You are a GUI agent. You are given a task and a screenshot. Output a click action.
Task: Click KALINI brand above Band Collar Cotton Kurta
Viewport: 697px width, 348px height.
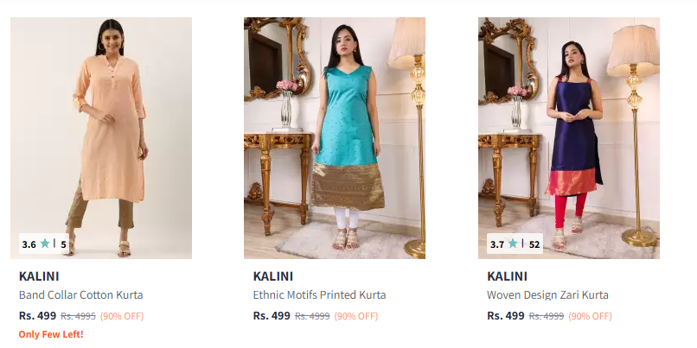[39, 276]
